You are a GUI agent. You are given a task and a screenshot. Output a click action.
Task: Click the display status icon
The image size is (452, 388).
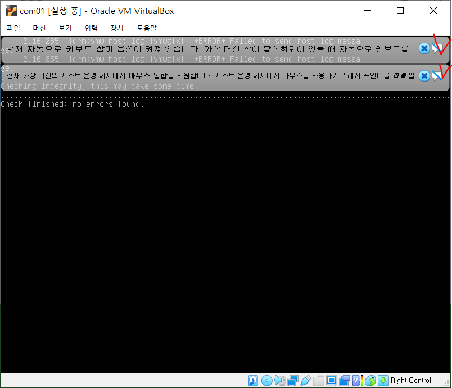332,381
